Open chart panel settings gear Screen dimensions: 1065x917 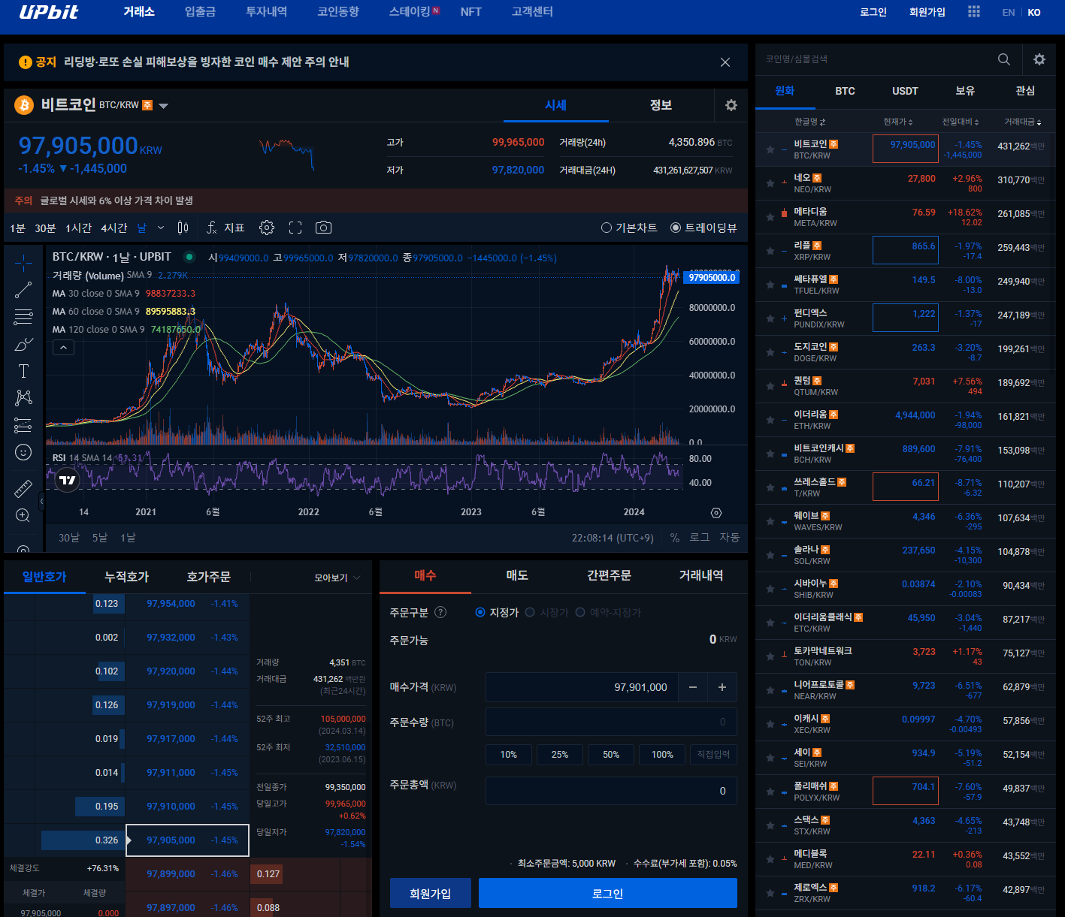click(731, 105)
